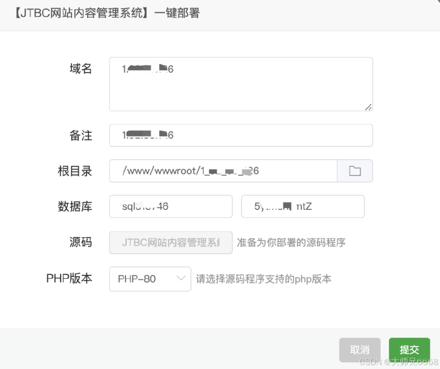
Task: Click the gray 取消 cancel button
Action: click(360, 350)
